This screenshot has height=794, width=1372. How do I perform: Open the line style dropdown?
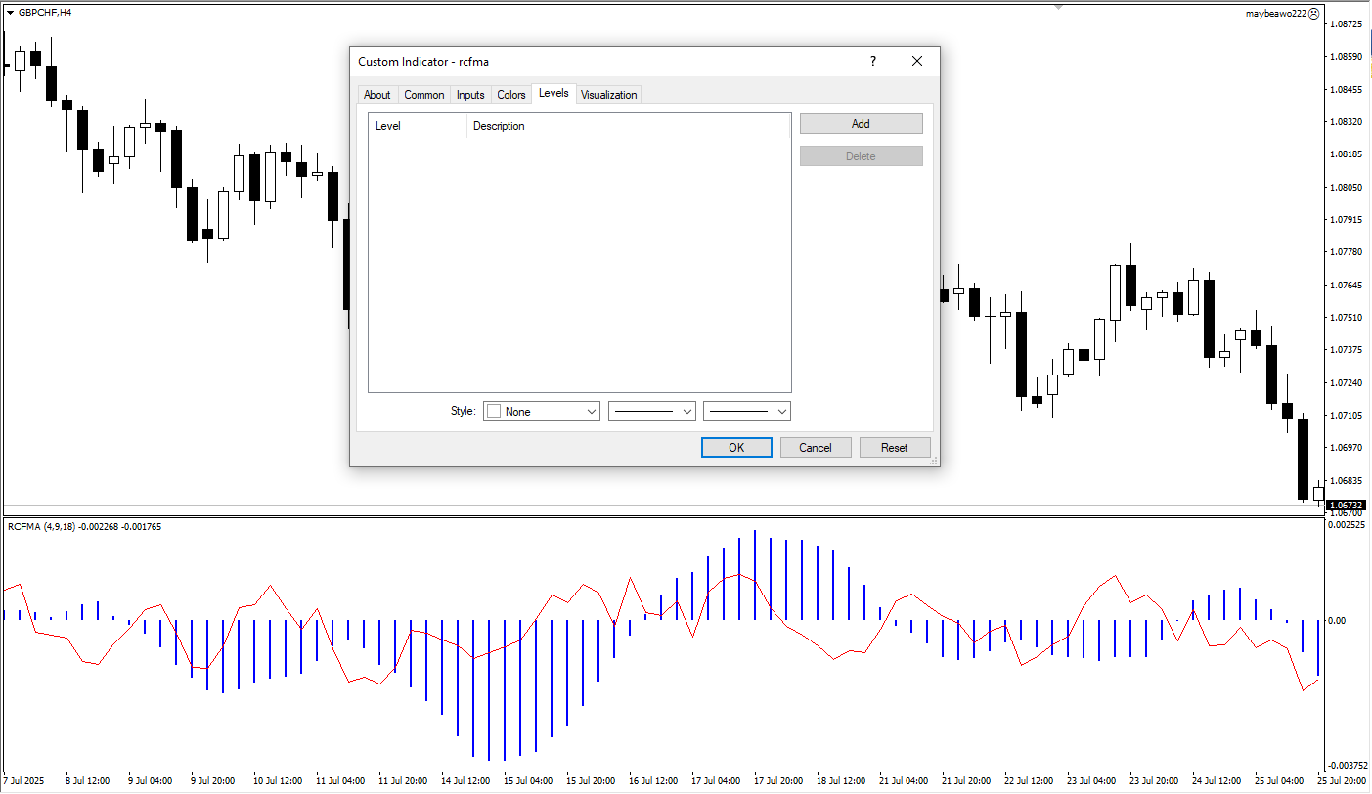[652, 412]
